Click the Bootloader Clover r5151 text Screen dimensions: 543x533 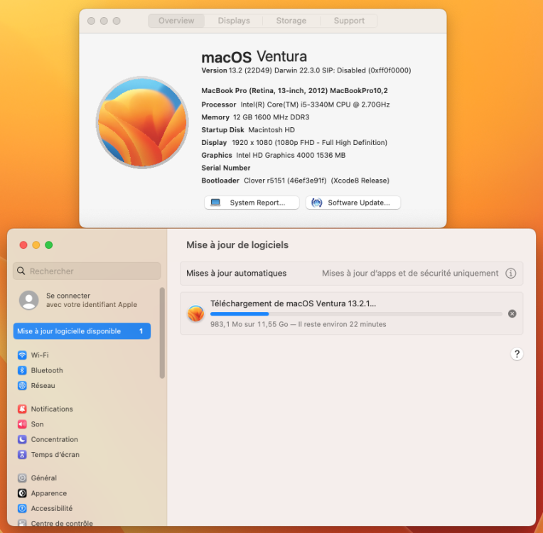pyautogui.click(x=296, y=181)
